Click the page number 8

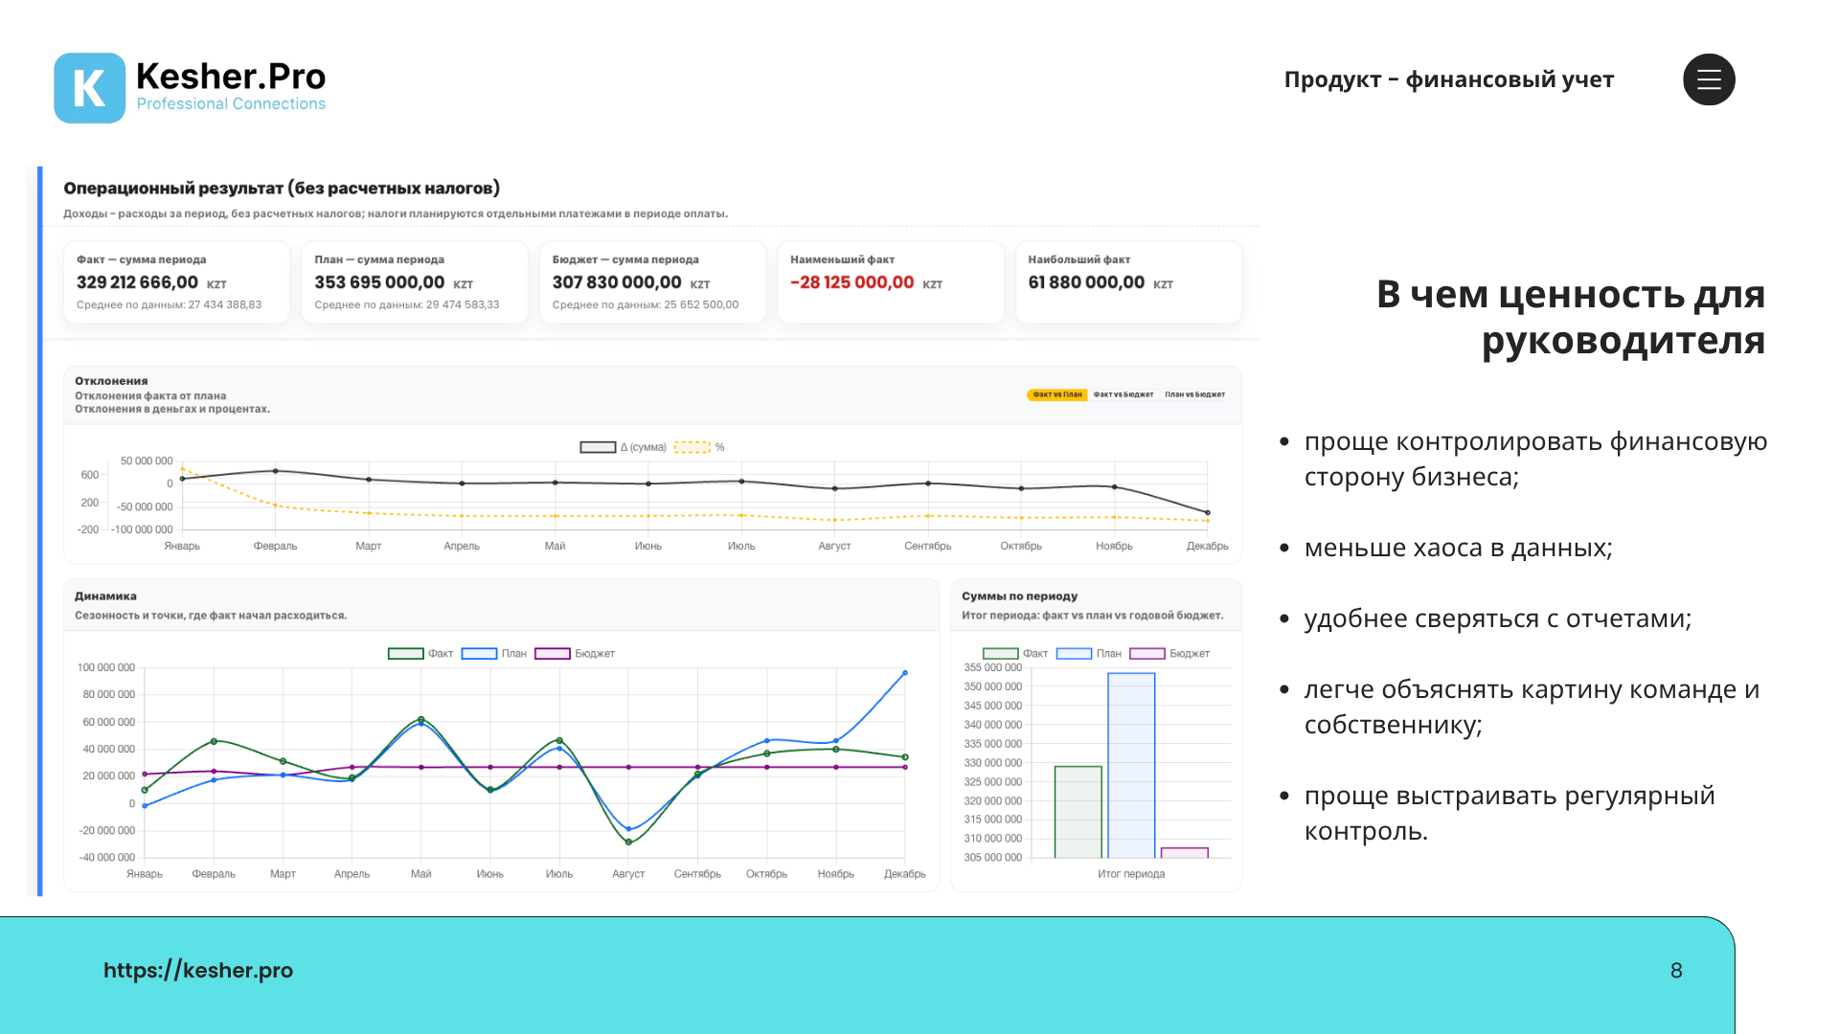tap(1676, 970)
